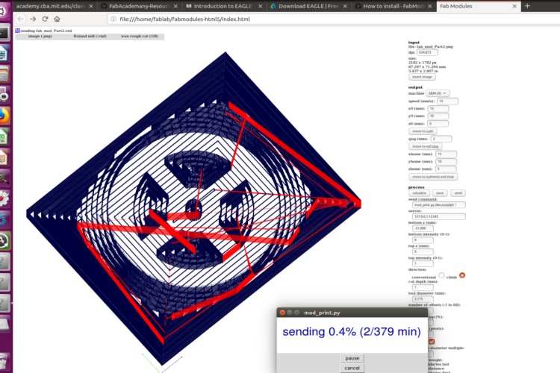Click the send button under process
This screenshot has height=373, width=560.
click(458, 193)
